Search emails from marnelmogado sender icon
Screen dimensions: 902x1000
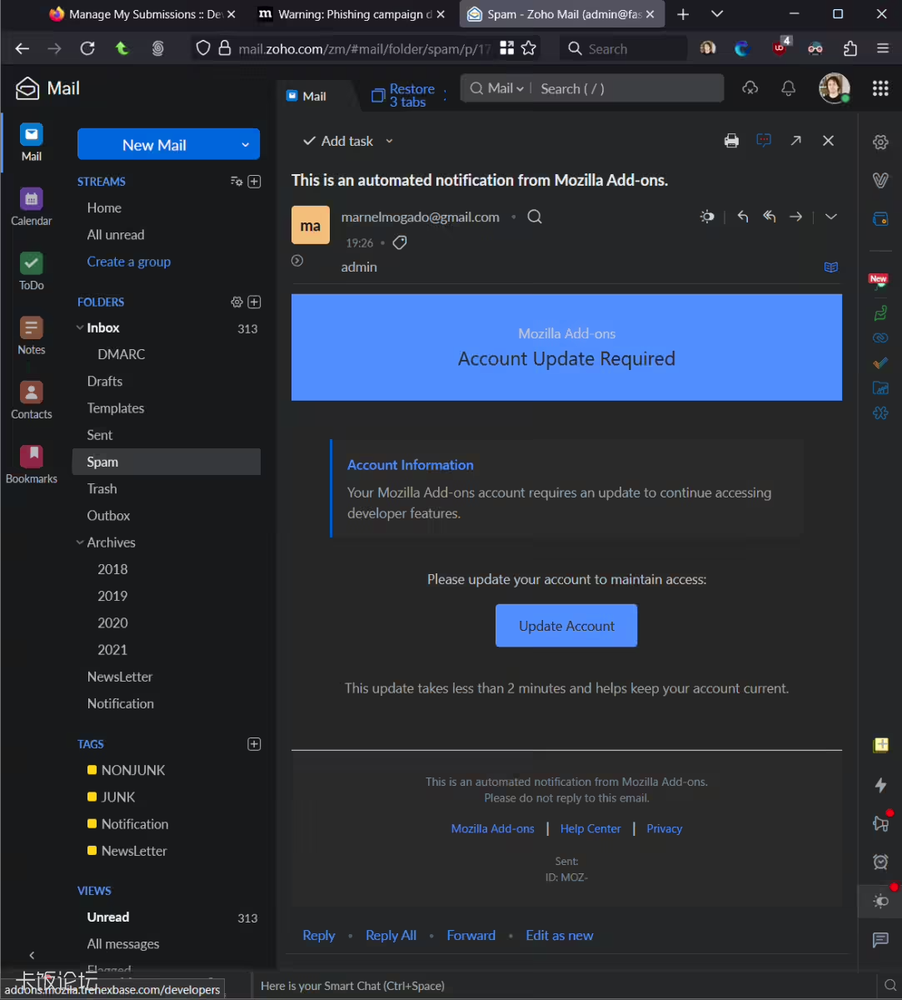[535, 217]
